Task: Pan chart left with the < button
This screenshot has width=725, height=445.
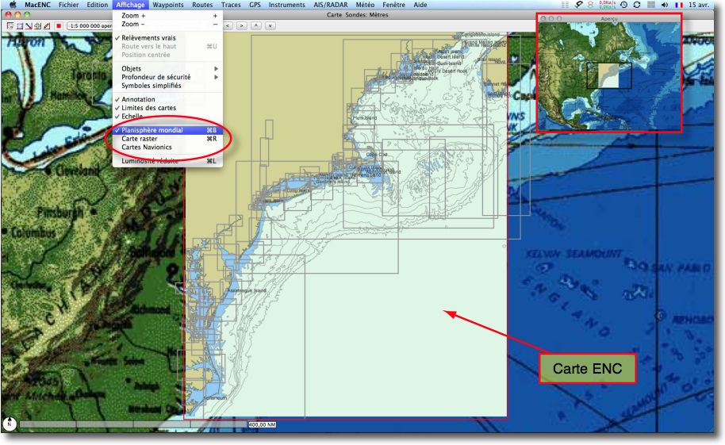Action: [228, 26]
